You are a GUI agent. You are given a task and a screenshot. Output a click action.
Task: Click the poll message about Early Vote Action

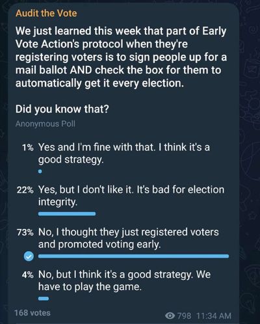tap(121, 57)
